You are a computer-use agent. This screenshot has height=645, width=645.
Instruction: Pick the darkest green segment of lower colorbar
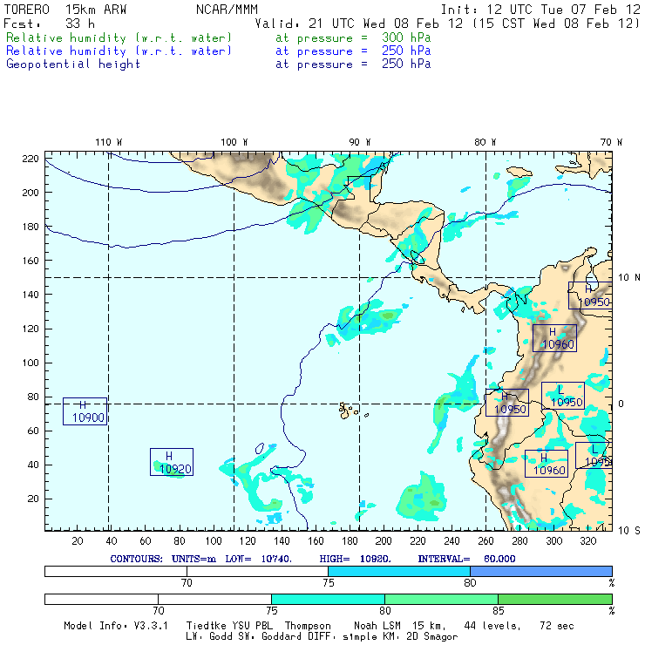554,599
